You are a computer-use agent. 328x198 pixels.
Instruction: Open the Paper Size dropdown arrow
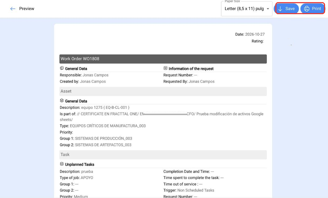(x=268, y=9)
